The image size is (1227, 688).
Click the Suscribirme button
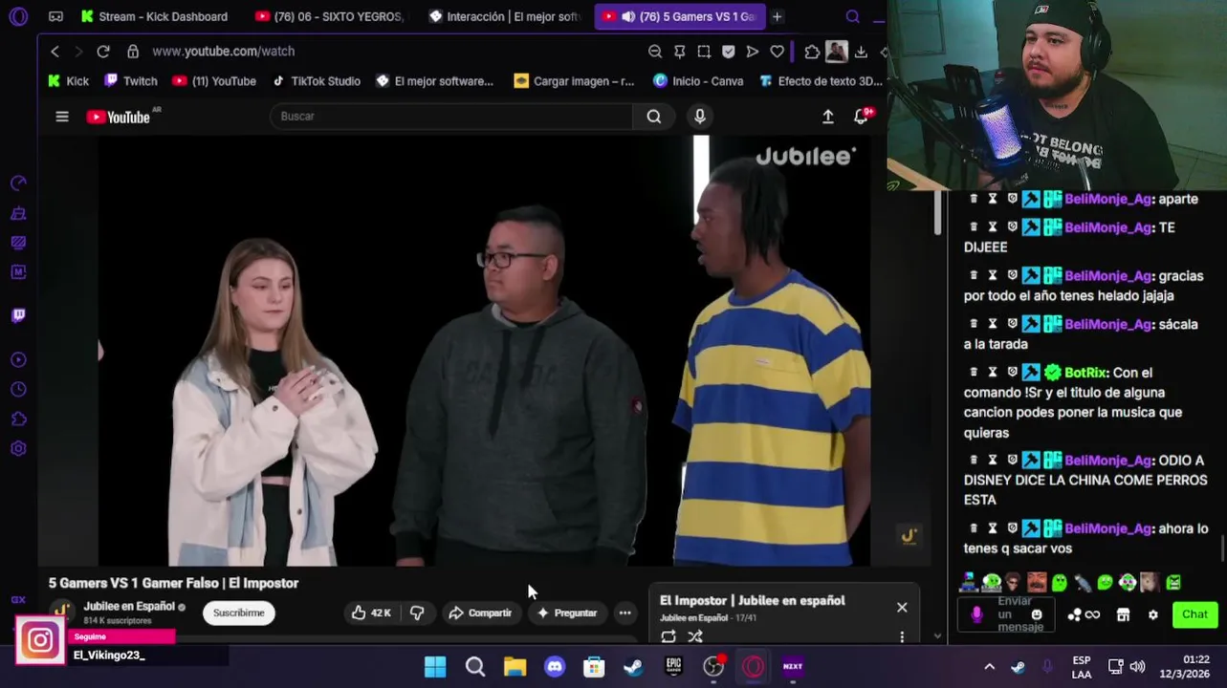[x=238, y=613]
